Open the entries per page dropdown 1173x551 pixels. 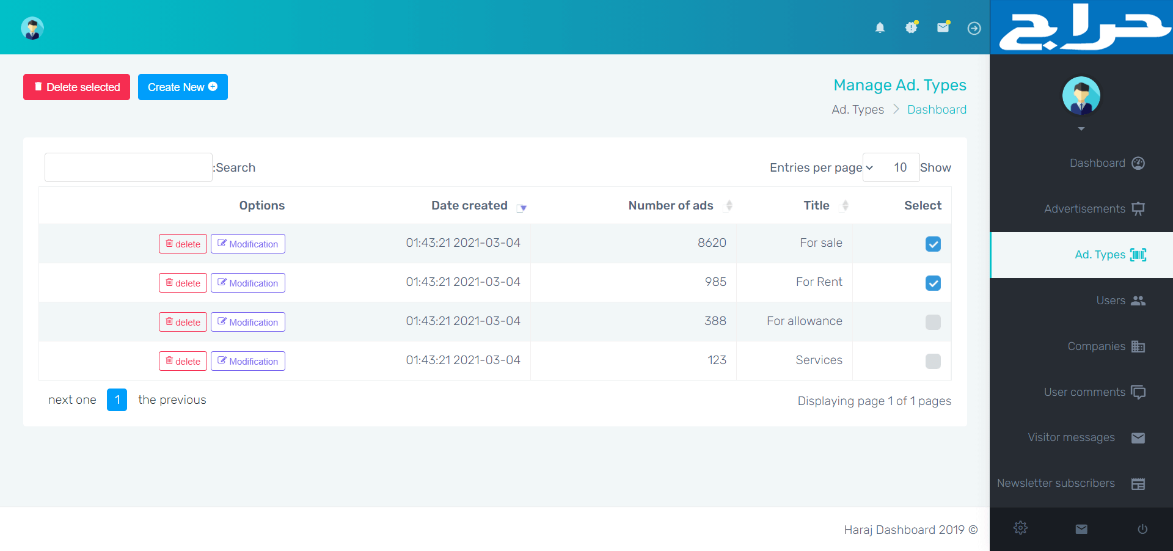[x=891, y=167]
